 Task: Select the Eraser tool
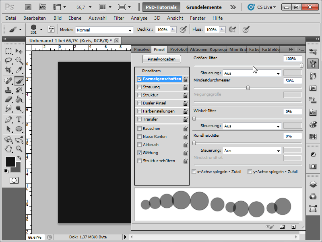8,99
